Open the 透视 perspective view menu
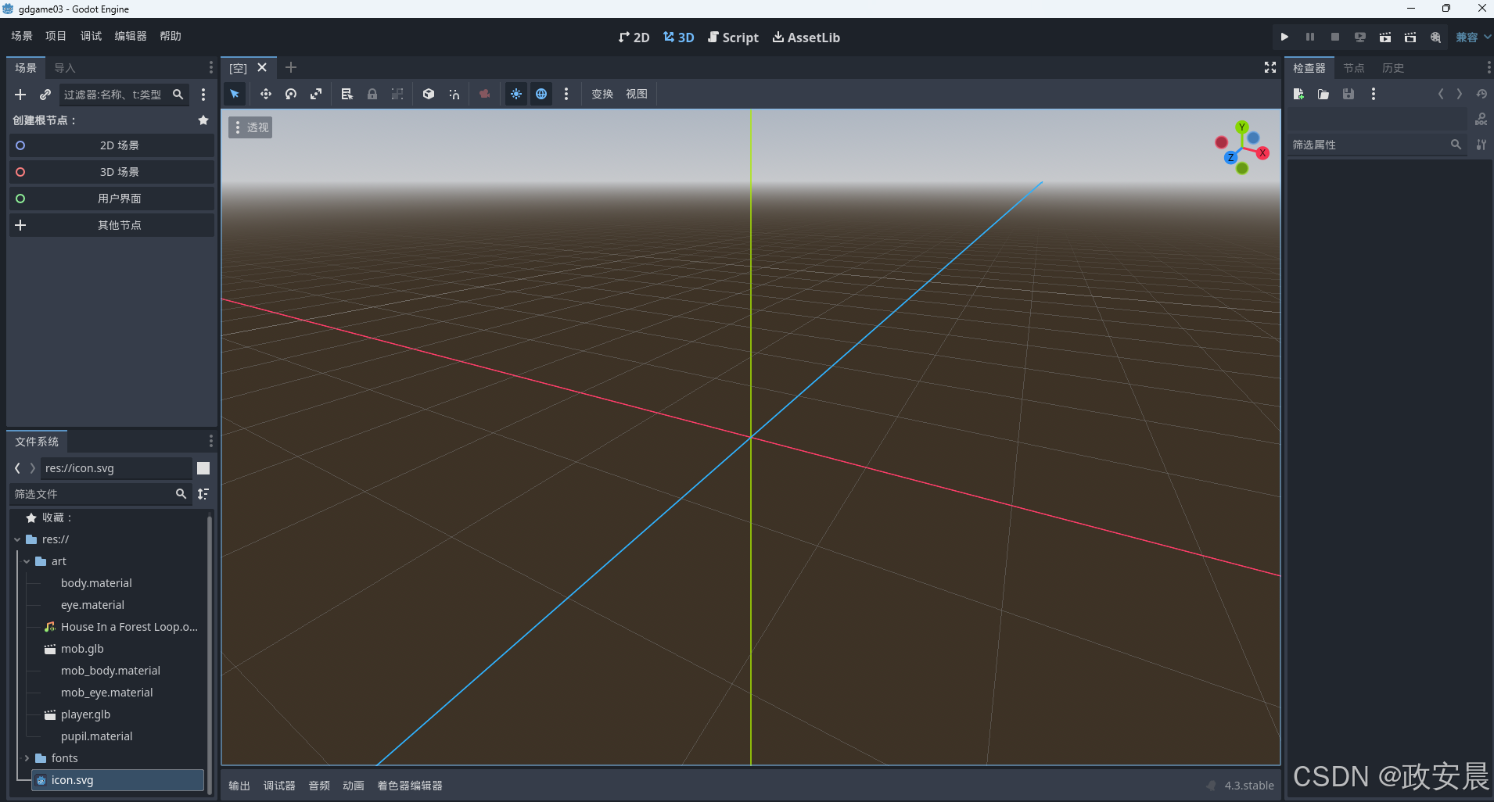1494x802 pixels. 250,127
